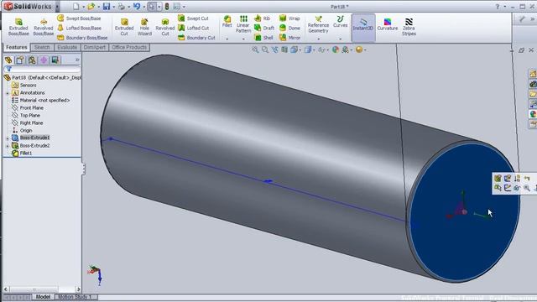Undo the last action
Image resolution: width=537 pixels, height=302 pixels.
pyautogui.click(x=137, y=6)
